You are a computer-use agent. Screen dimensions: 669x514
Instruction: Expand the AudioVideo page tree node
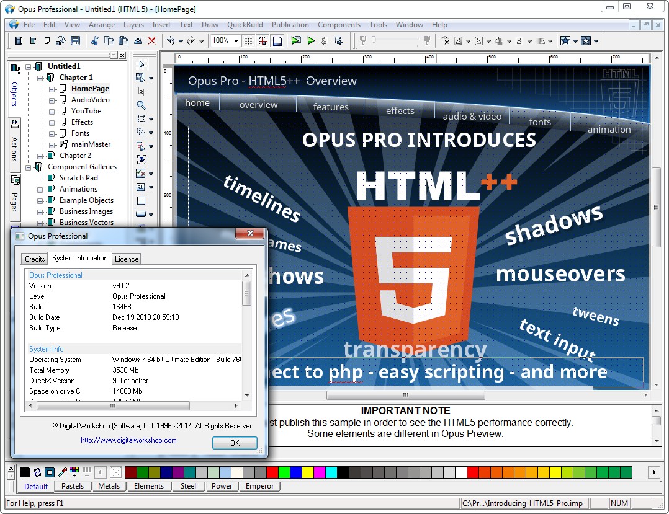point(52,100)
